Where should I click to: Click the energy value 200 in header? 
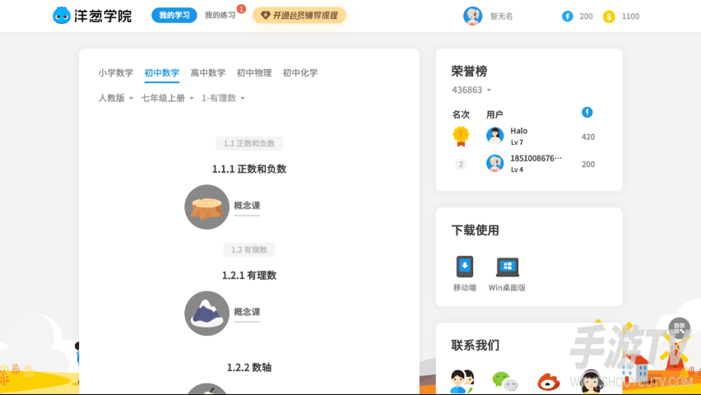click(x=586, y=16)
